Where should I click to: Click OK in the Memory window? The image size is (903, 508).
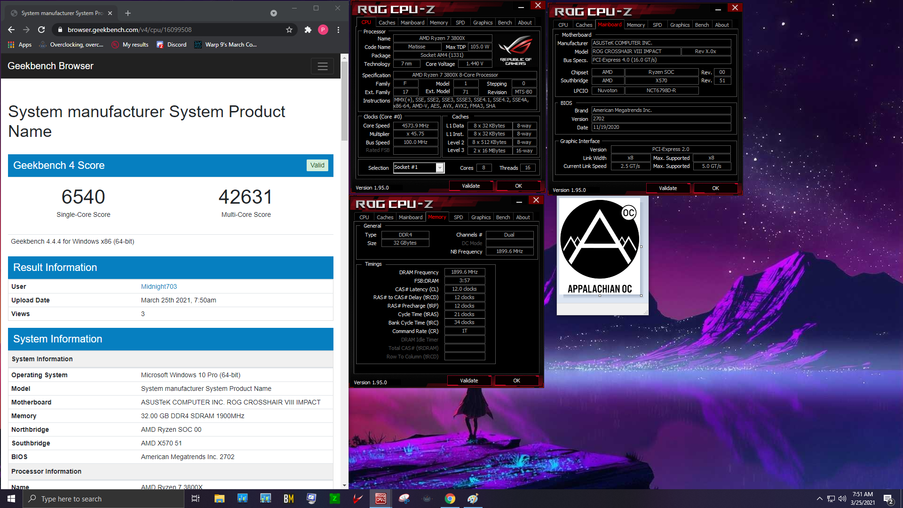516,381
